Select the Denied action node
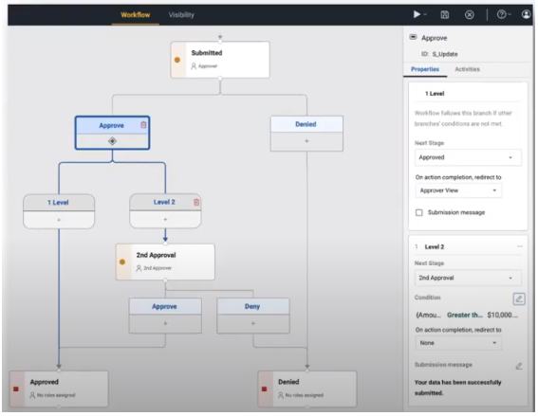 point(306,134)
